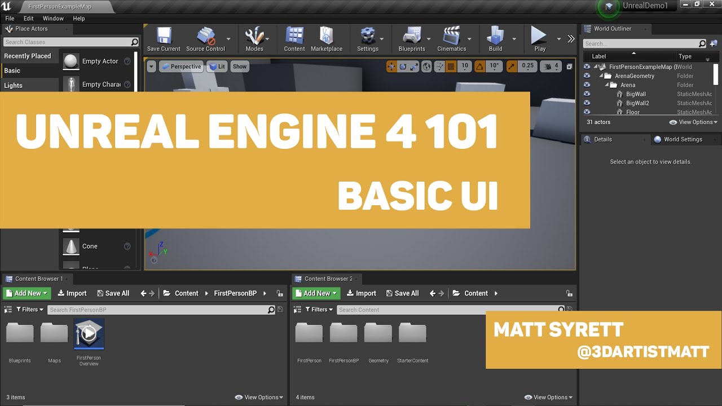The width and height of the screenshot is (722, 406).
Task: Click Import in Content Browser 1
Action: (72, 293)
